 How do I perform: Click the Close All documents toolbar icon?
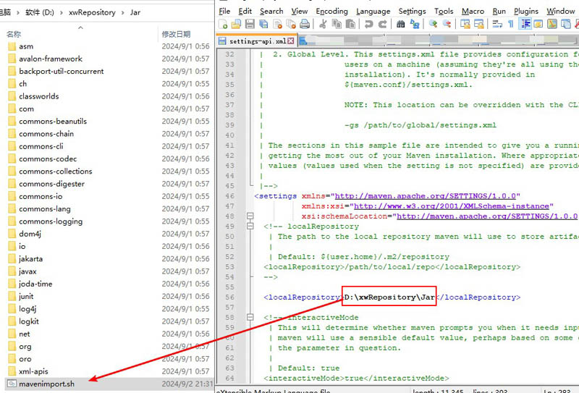pyautogui.click(x=291, y=25)
